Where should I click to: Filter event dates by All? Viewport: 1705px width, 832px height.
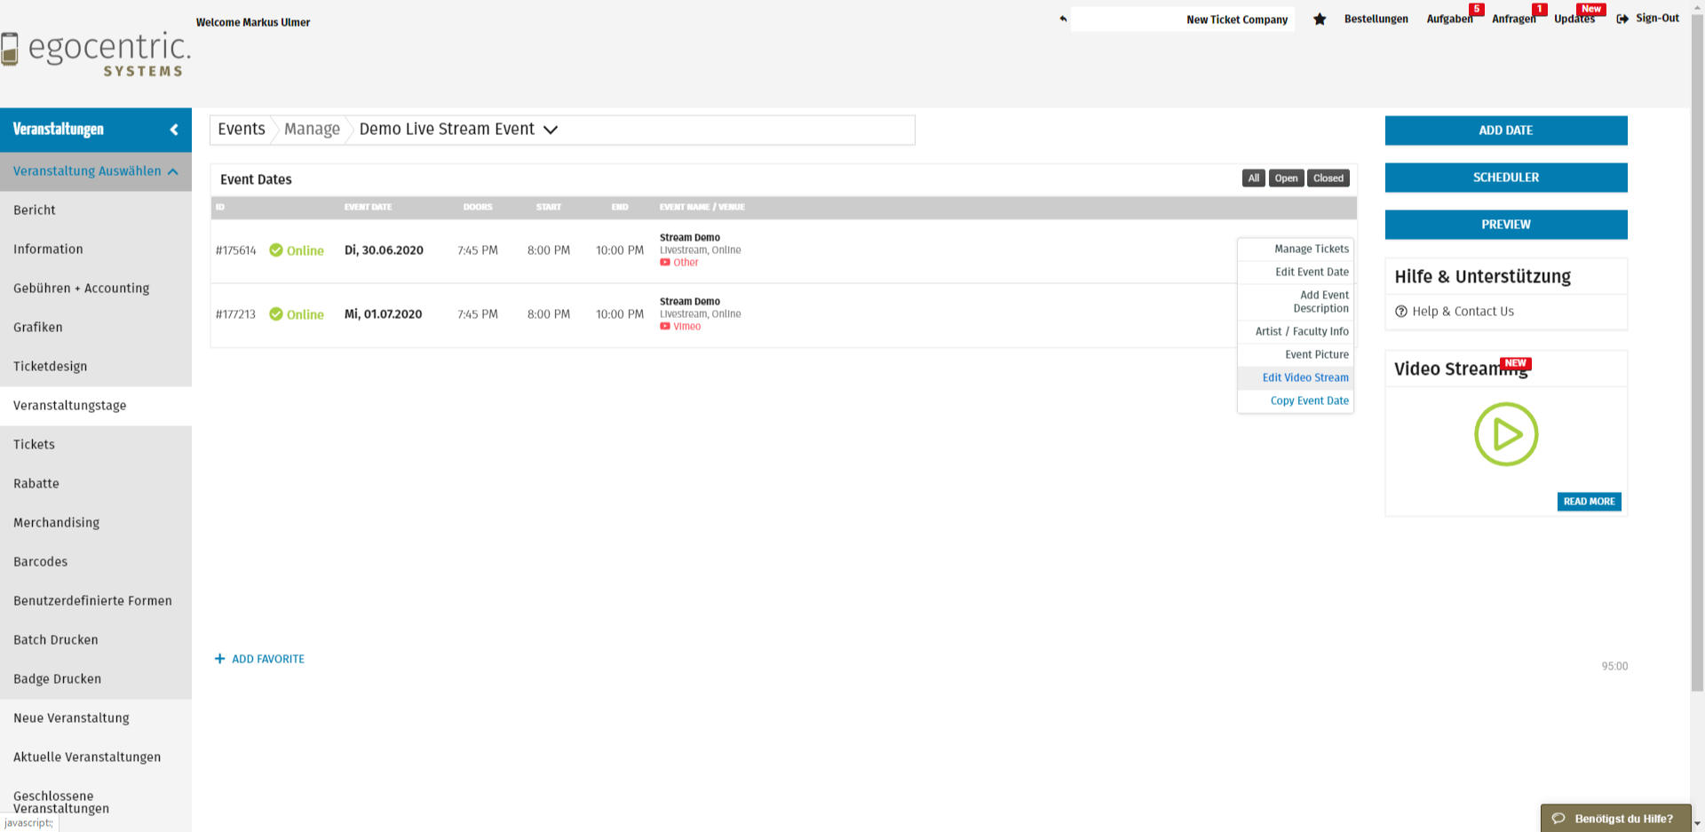[1253, 178]
